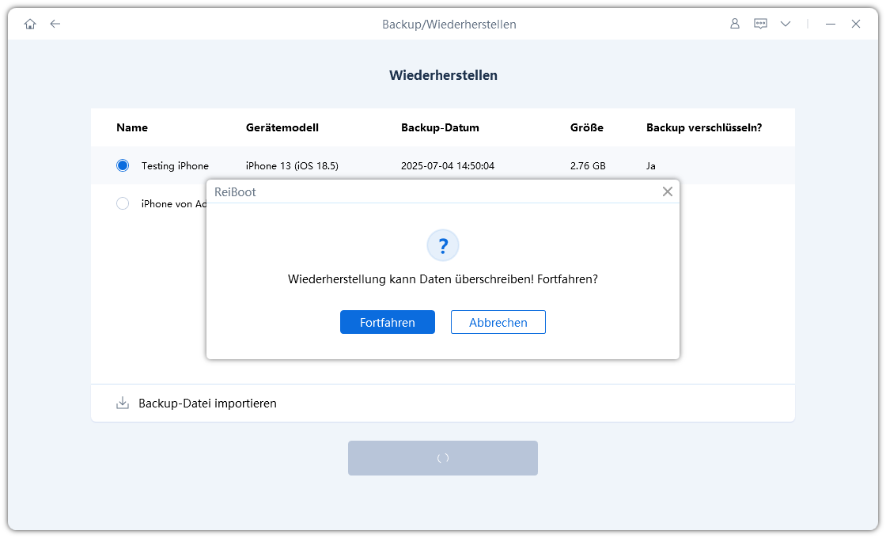Click the blue question mark icon in dialog
886x538 pixels.
(x=442, y=245)
